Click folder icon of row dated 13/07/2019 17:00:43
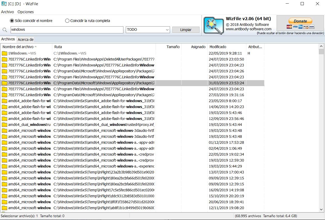The image size is (325, 220). (x=4, y=172)
